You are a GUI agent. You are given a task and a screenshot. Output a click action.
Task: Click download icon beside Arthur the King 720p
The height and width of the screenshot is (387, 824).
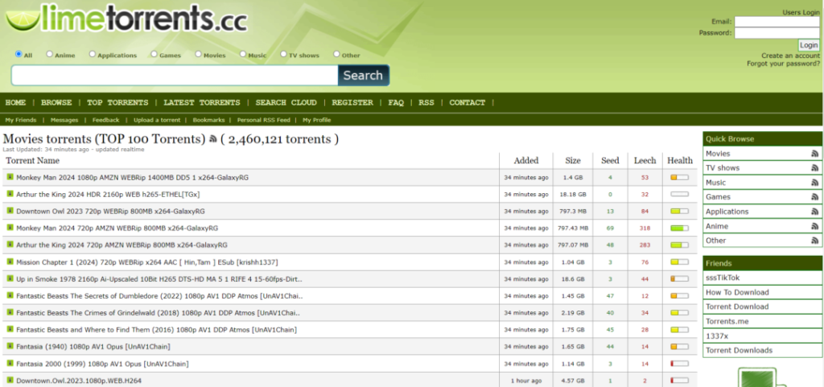coord(10,244)
